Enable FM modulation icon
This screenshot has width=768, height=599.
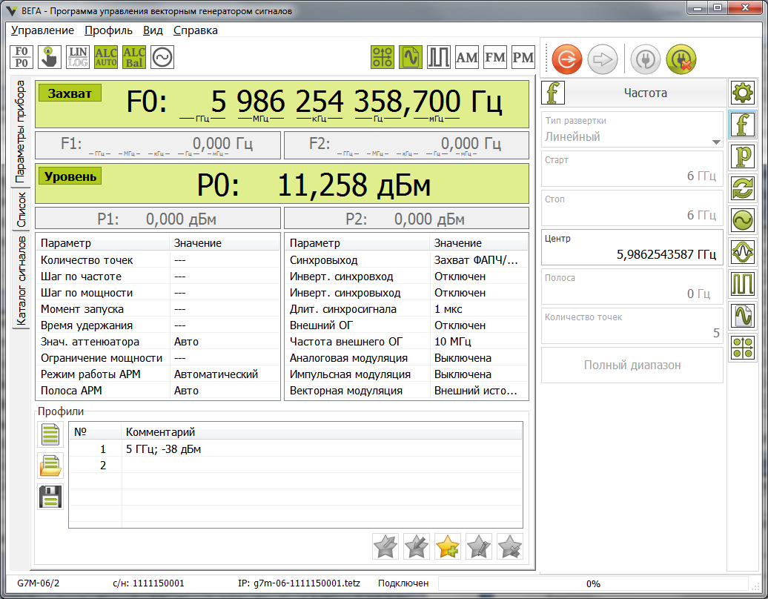pyautogui.click(x=495, y=57)
